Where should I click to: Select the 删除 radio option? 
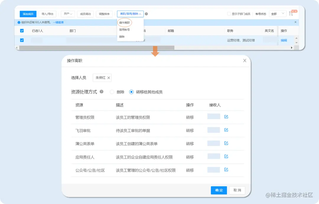click(112, 92)
